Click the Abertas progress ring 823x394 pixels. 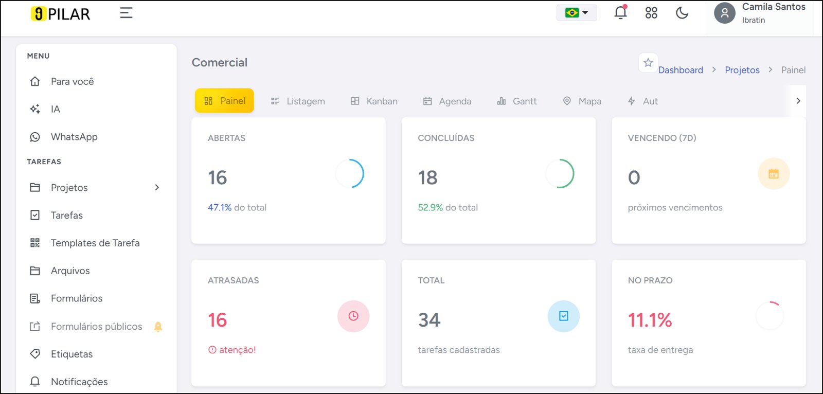[x=350, y=173]
